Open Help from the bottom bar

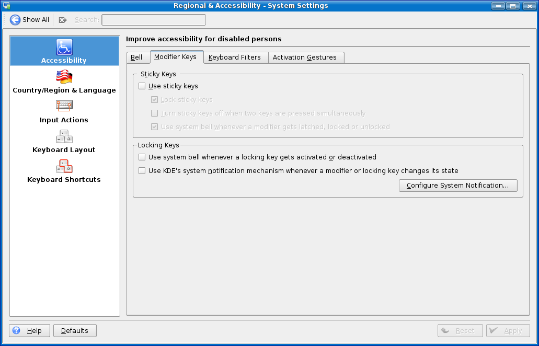[x=29, y=330]
